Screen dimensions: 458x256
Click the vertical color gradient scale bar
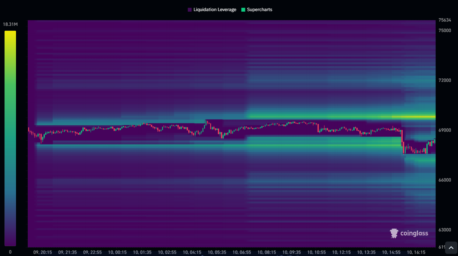click(x=10, y=138)
